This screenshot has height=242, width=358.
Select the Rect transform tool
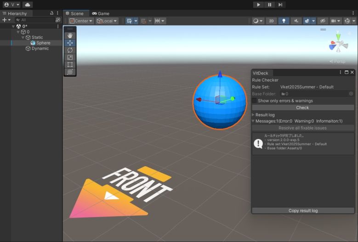pos(70,65)
